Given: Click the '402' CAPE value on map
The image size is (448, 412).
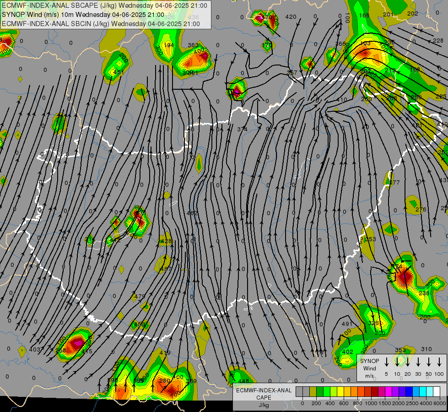Looking at the screenshot, I should [348, 352].
